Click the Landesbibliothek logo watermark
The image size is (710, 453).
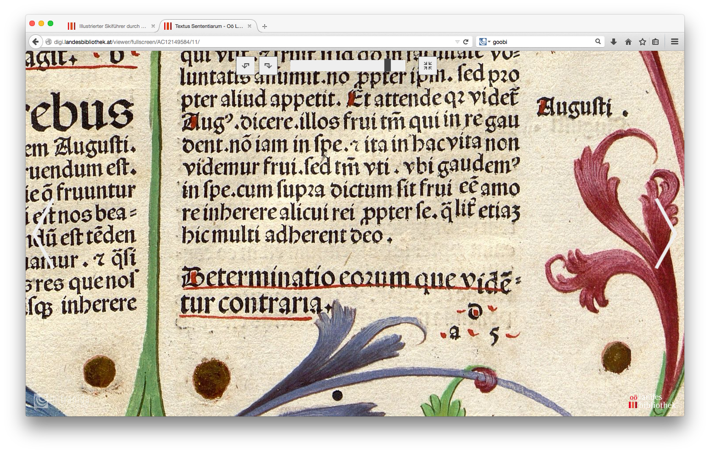tap(652, 401)
